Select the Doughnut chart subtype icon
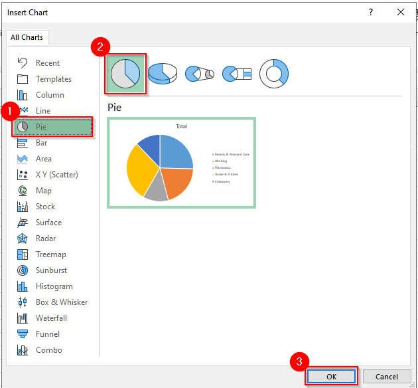Viewport: 418px width, 388px height. pyautogui.click(x=273, y=73)
